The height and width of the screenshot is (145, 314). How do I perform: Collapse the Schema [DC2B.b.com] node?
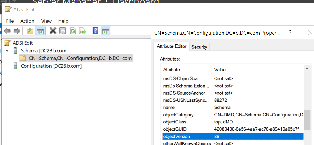pos(7,50)
